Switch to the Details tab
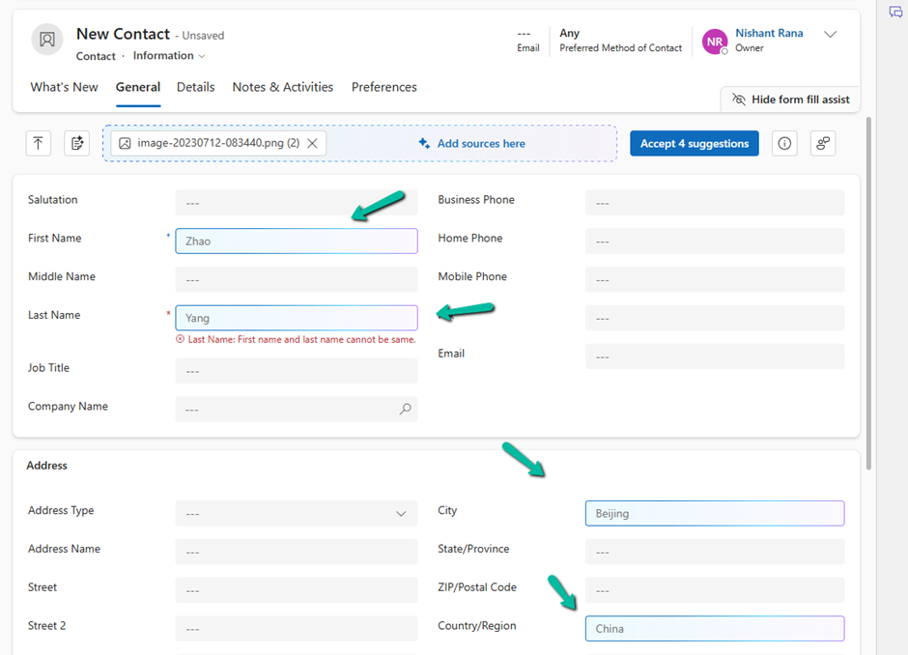Screen dimensions: 908x655 (196, 87)
